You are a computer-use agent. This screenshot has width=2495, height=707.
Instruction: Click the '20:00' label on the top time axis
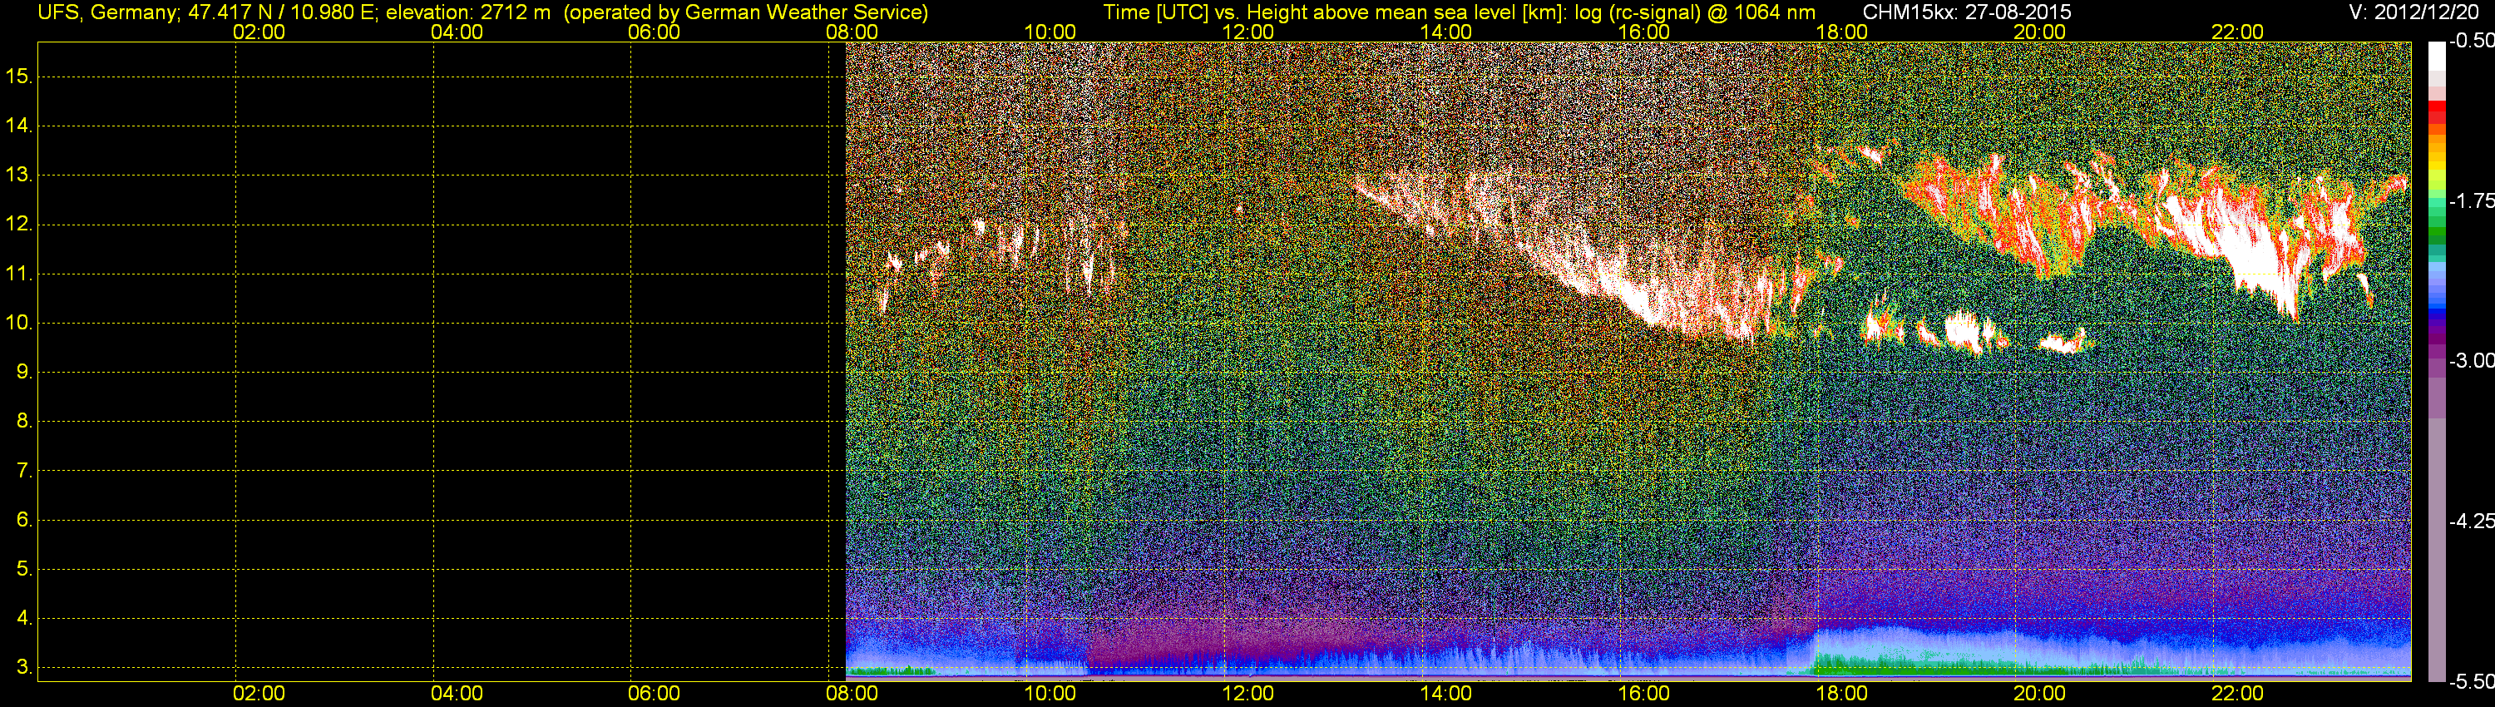tap(2040, 32)
